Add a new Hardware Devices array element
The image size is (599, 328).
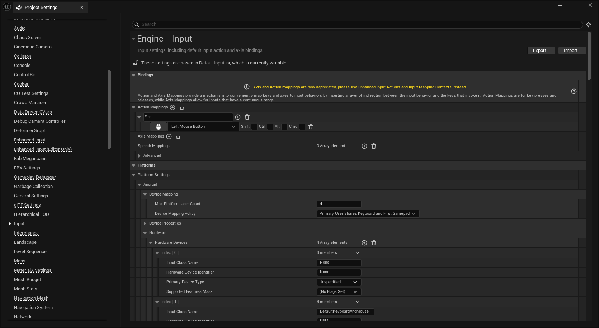[364, 242]
